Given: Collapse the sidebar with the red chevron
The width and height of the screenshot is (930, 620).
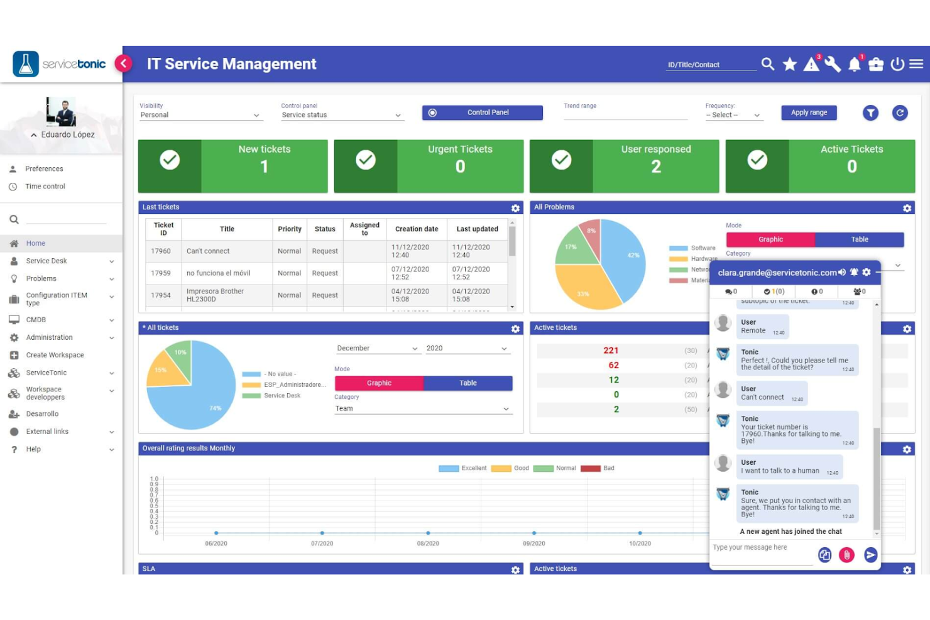Looking at the screenshot, I should (x=123, y=63).
